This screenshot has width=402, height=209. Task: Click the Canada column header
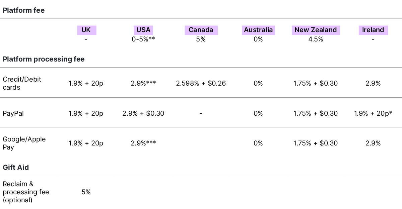pyautogui.click(x=201, y=30)
